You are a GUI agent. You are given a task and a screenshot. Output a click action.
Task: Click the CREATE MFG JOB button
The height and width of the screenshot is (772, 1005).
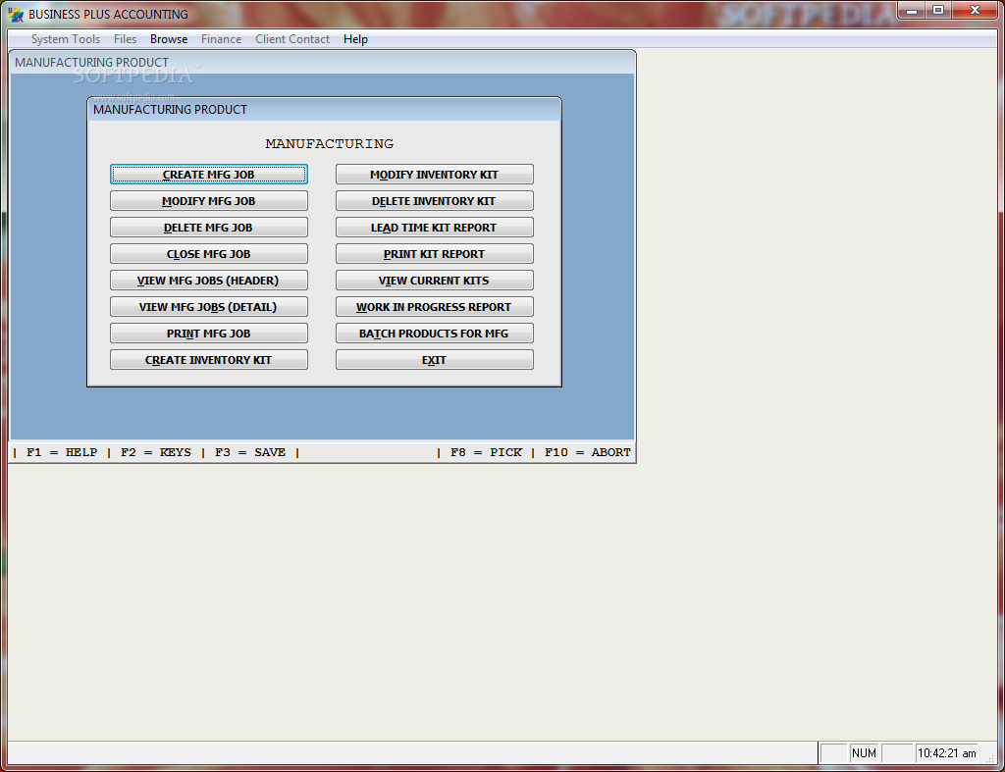coord(208,175)
